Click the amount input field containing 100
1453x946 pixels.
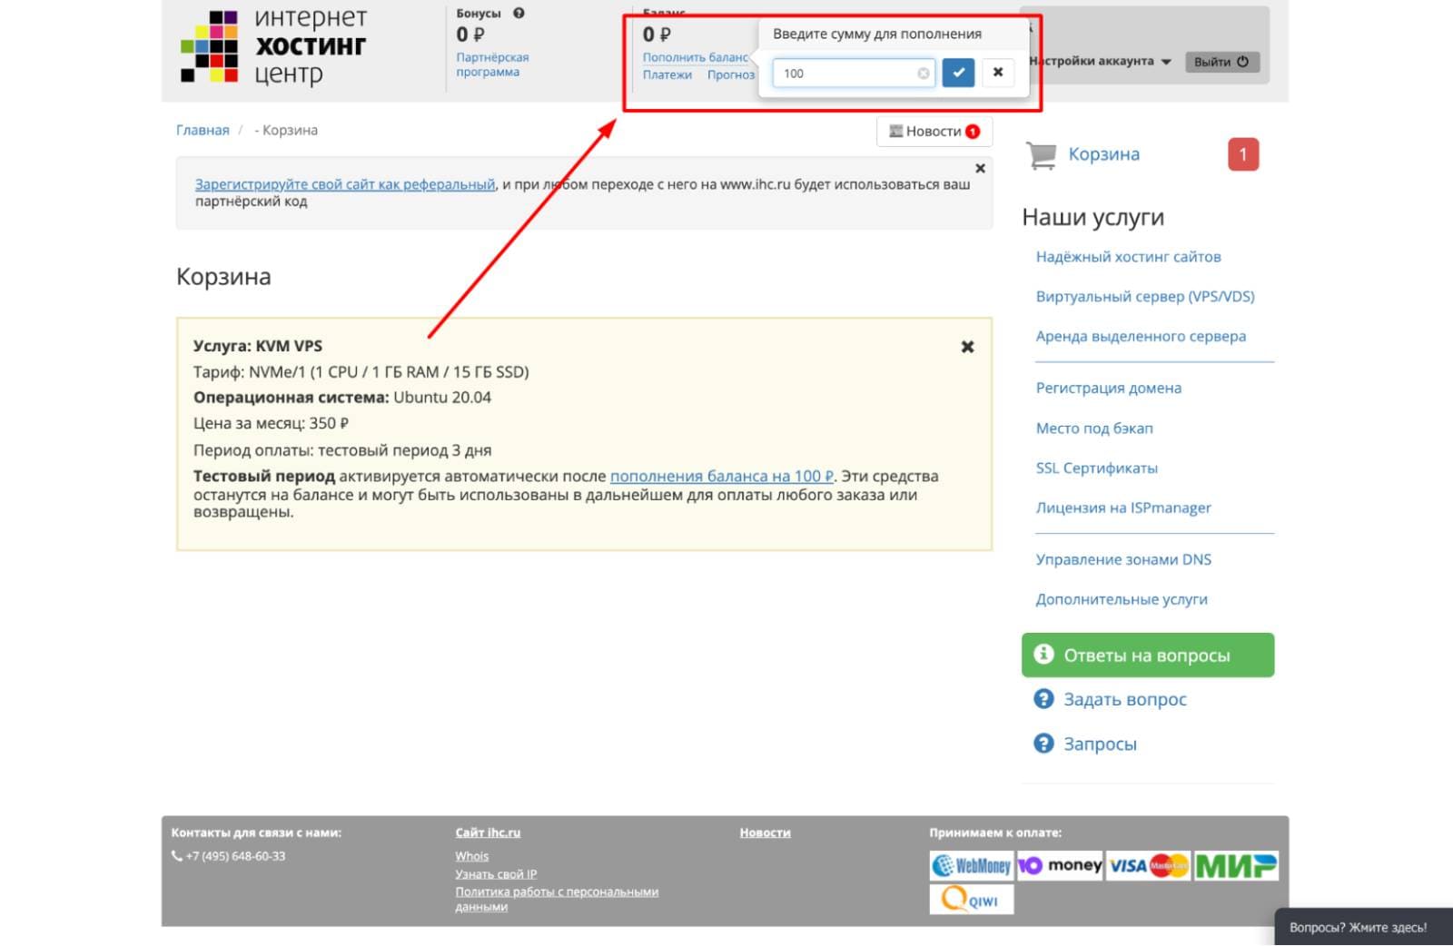[x=854, y=73]
